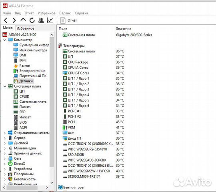Go back with the left arrow toolbar button
The width and height of the screenshot is (216, 192).
[x=6, y=20]
